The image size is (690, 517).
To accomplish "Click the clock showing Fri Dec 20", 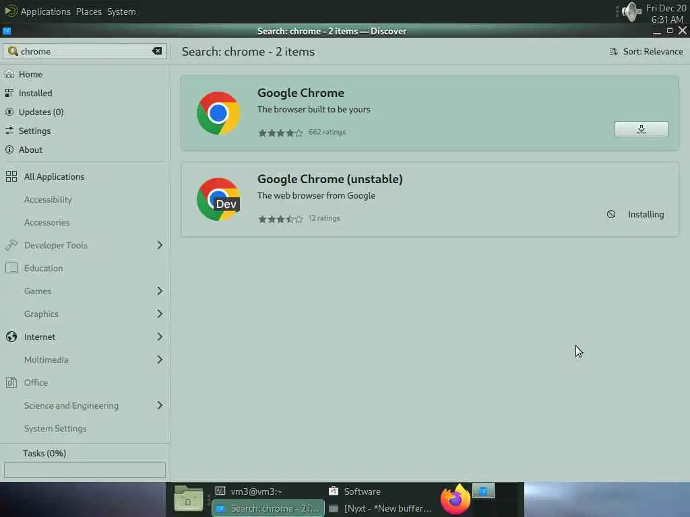I will tap(666, 13).
